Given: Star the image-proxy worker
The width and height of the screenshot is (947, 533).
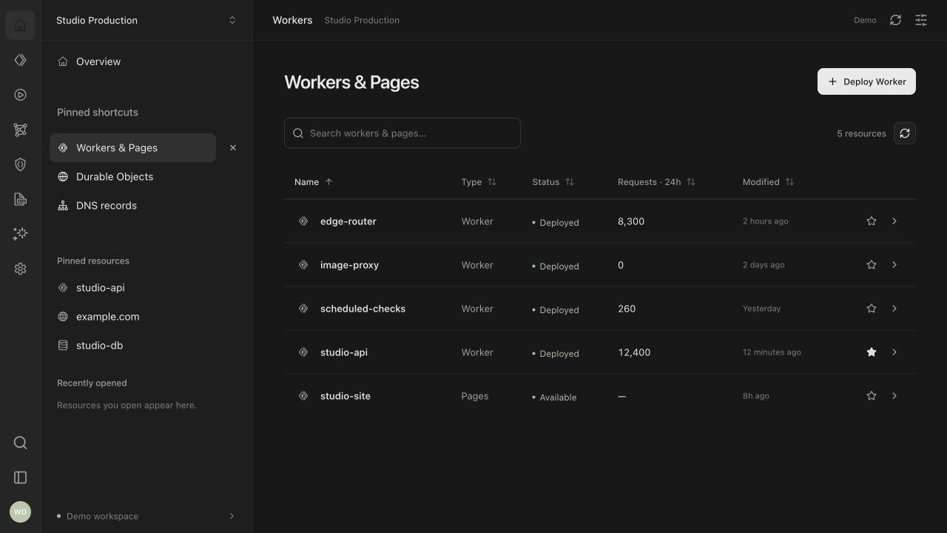Looking at the screenshot, I should [x=872, y=265].
